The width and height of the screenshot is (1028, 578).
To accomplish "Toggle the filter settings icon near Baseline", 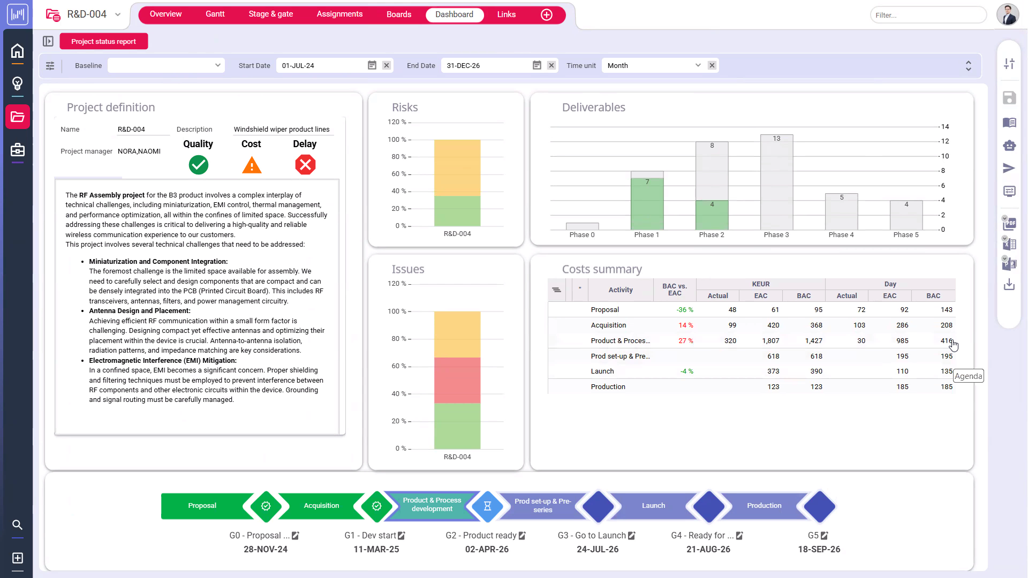I will (x=50, y=65).
